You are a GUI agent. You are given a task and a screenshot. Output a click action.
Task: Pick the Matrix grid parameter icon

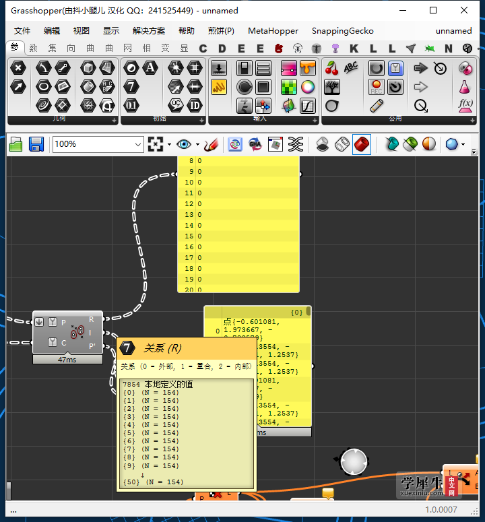195,68
